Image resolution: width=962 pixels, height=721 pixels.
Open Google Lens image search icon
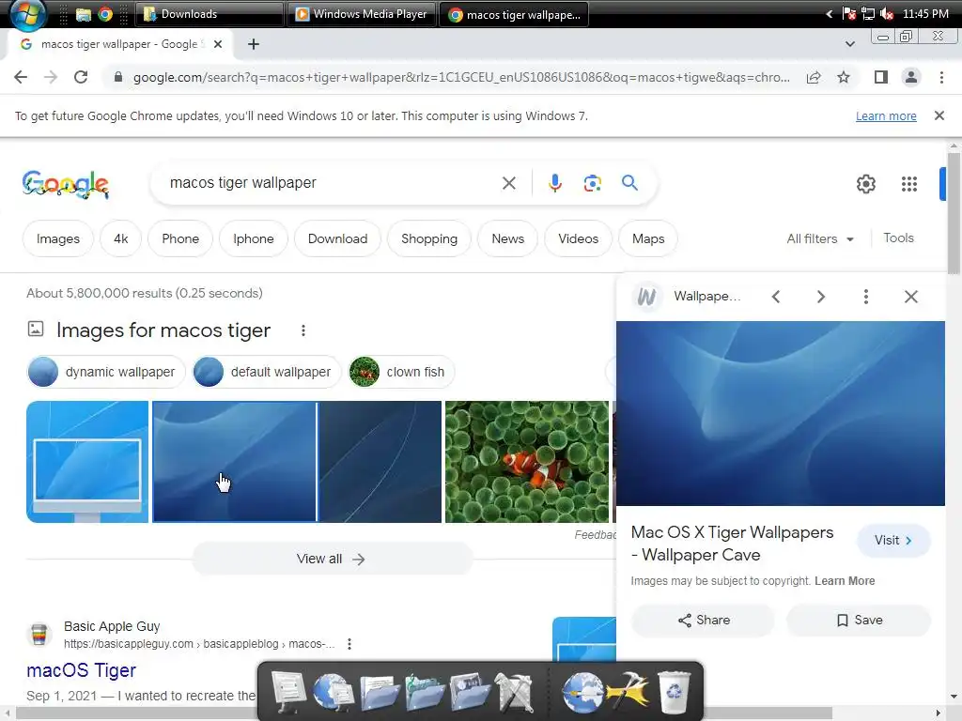(592, 183)
